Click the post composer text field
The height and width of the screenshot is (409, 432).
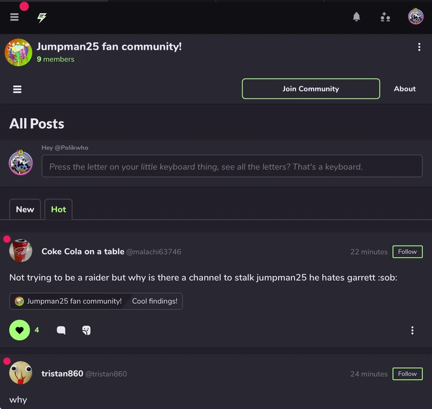point(232,166)
